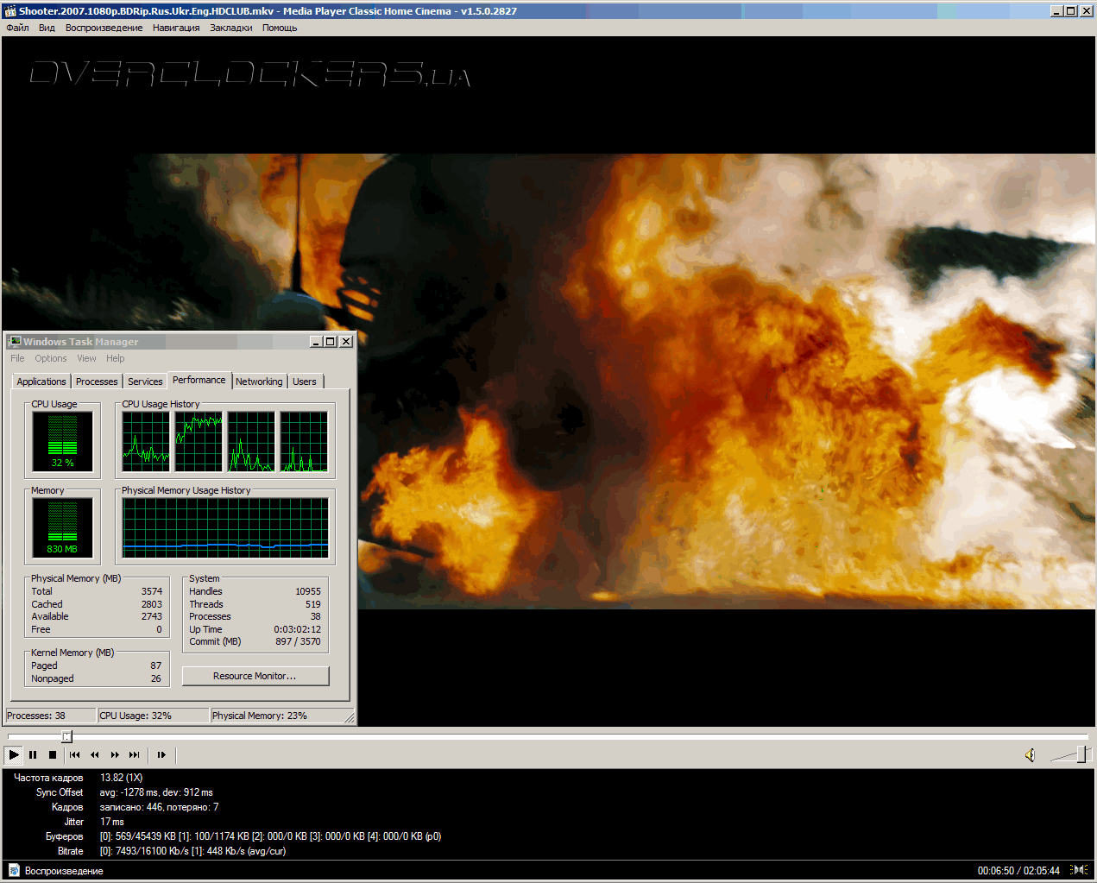Viewport: 1097px width, 883px height.
Task: Click the Cached memory value 2803
Action: point(152,604)
